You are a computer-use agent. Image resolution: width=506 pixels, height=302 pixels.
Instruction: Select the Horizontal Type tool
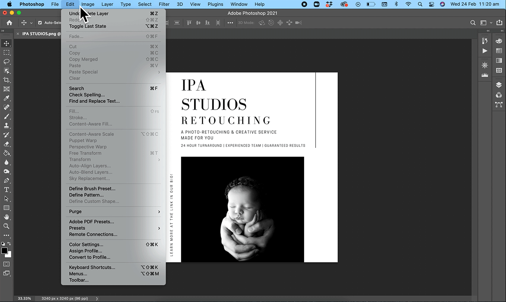pos(6,189)
